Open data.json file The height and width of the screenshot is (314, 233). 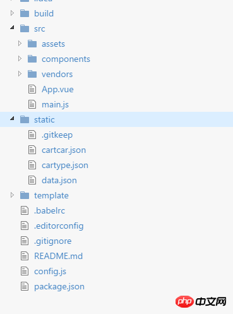click(x=59, y=181)
